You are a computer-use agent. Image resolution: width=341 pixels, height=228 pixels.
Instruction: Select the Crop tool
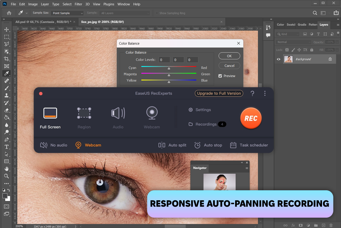(7, 59)
